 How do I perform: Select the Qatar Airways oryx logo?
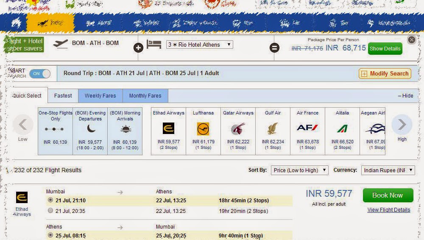pyautogui.click(x=238, y=129)
